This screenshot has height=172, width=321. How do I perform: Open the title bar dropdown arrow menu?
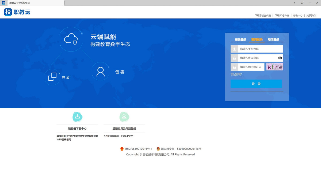[295, 3]
